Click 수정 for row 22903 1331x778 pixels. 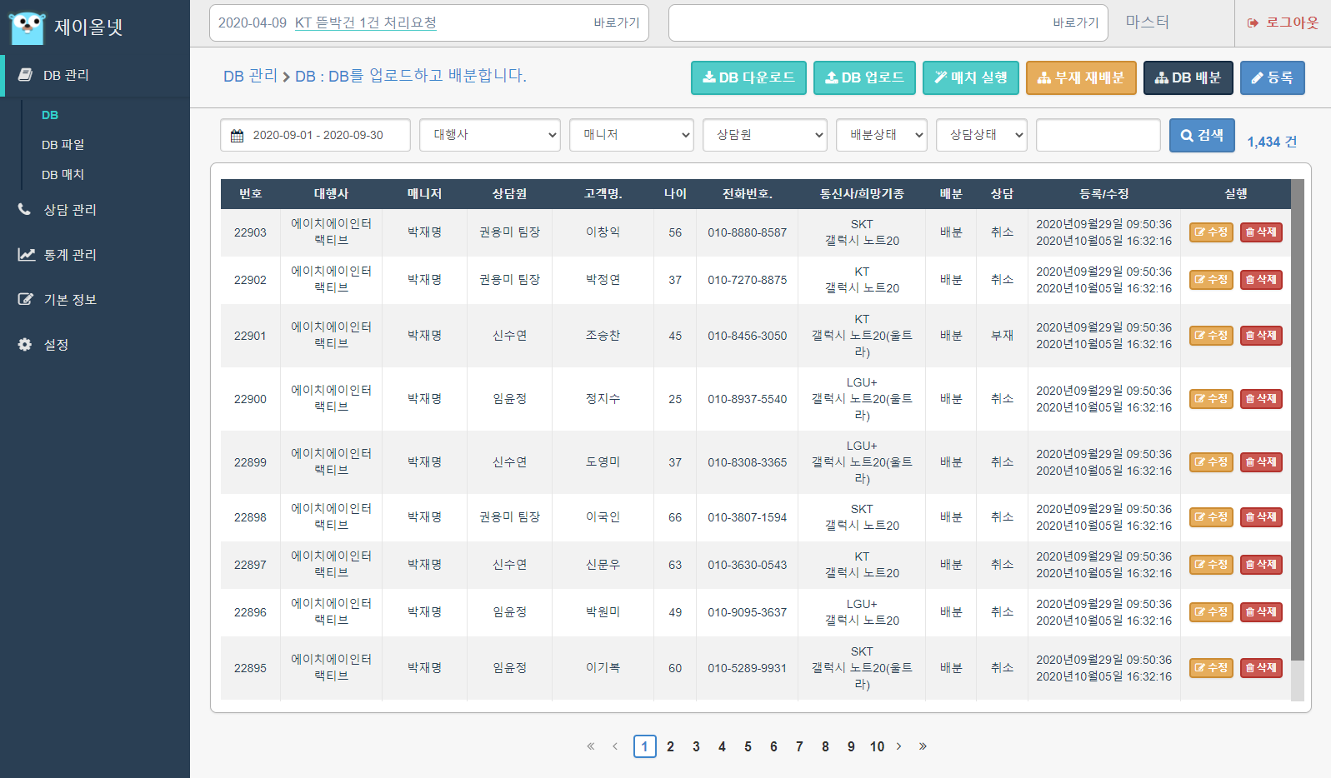point(1211,232)
